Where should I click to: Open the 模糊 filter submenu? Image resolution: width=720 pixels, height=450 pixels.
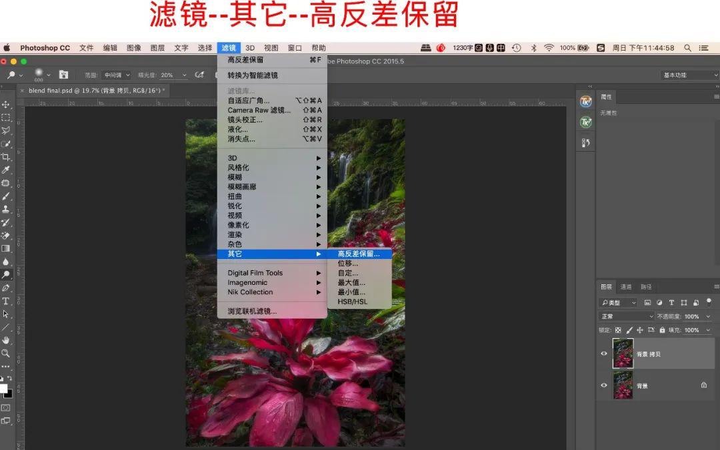272,177
